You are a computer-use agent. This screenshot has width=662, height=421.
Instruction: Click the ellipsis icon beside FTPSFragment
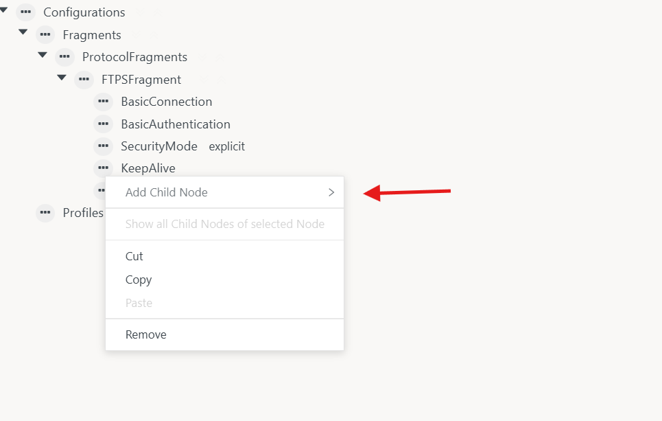(x=84, y=80)
